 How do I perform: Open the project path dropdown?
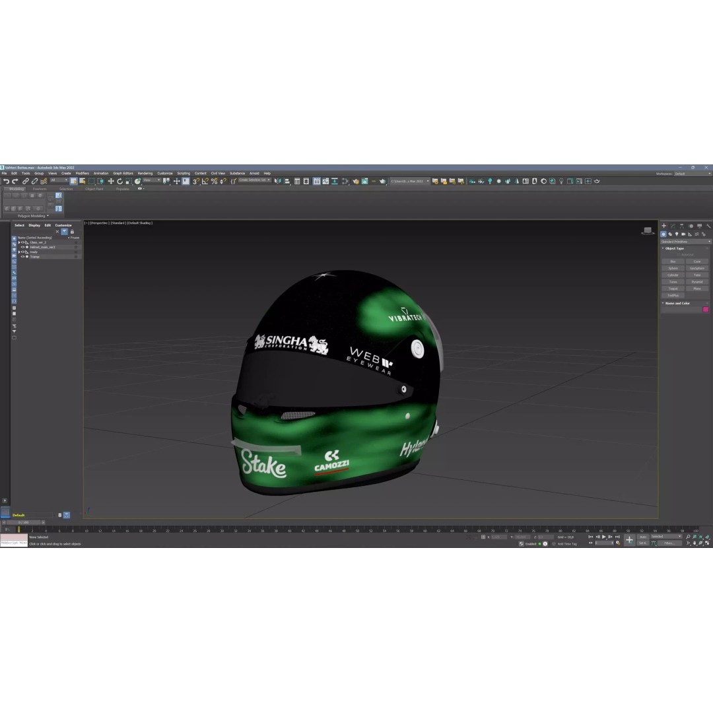[409, 181]
